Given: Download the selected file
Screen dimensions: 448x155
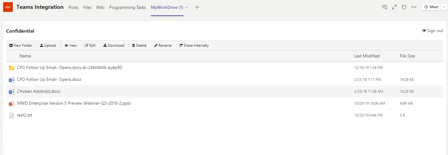Looking at the screenshot, I should point(114,45).
